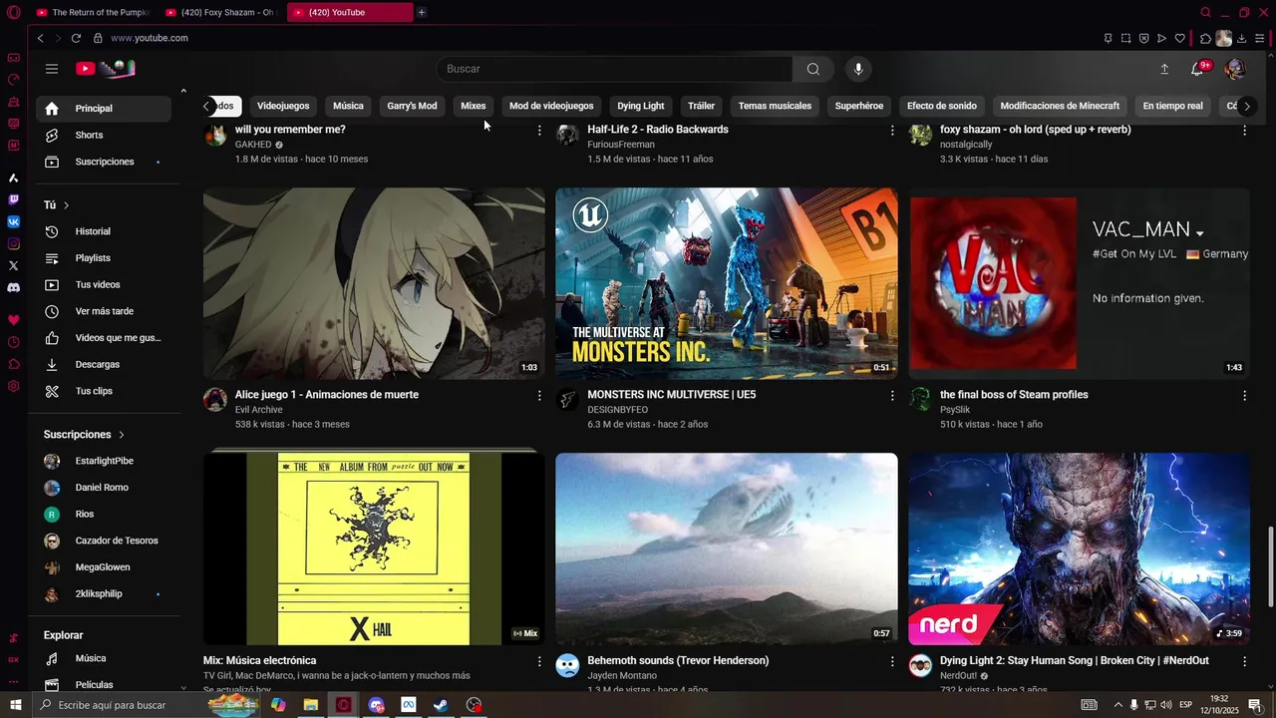1276x718 pixels.
Task: Open options for 'Mix: Música electrónica'
Action: click(539, 661)
